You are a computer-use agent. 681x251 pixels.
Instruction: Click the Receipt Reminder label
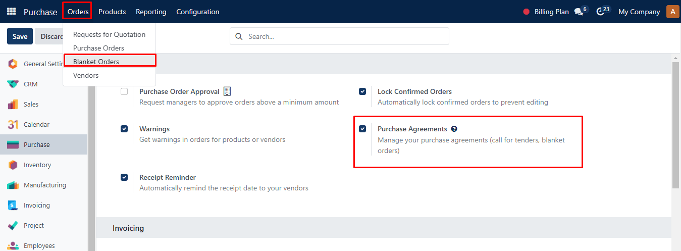click(x=168, y=177)
